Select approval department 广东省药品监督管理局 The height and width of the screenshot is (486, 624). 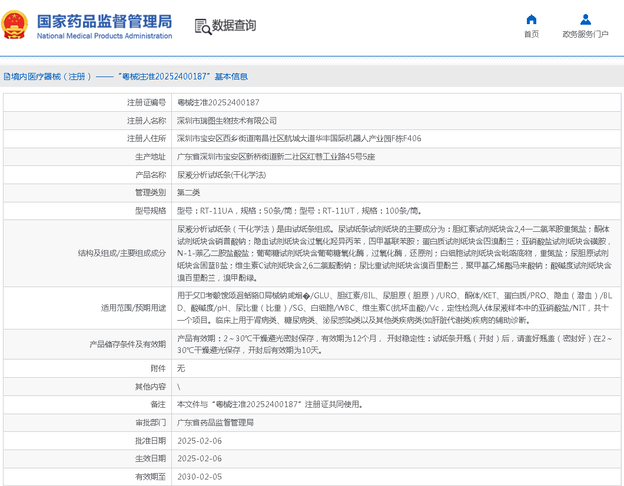point(215,423)
